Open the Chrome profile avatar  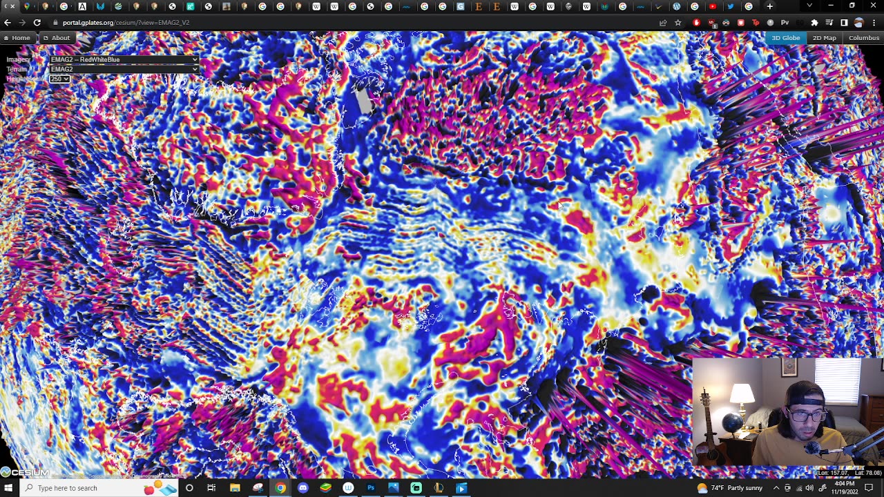(x=859, y=23)
